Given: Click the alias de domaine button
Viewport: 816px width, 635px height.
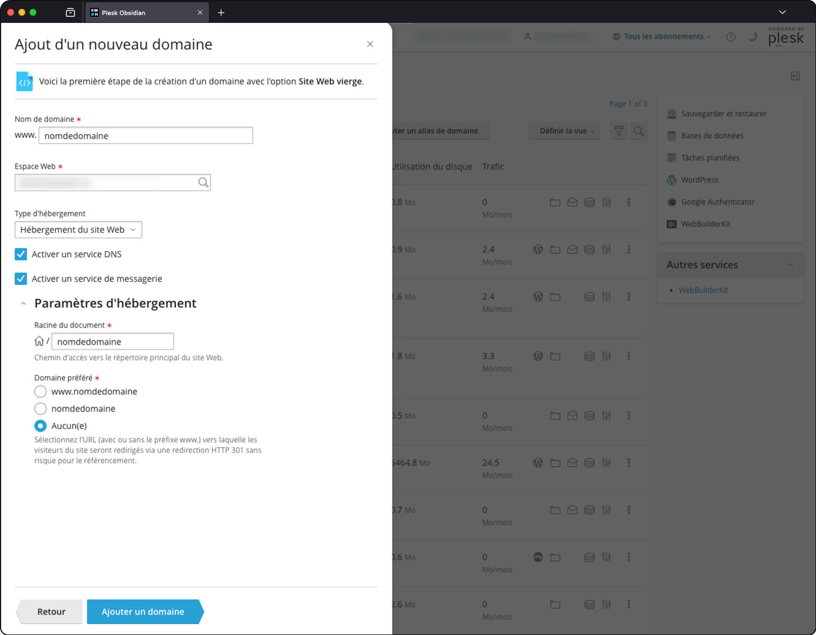Looking at the screenshot, I should point(441,131).
